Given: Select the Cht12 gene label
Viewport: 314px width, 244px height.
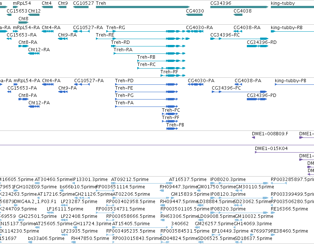Looking at the screenshot, I should click(34, 11).
